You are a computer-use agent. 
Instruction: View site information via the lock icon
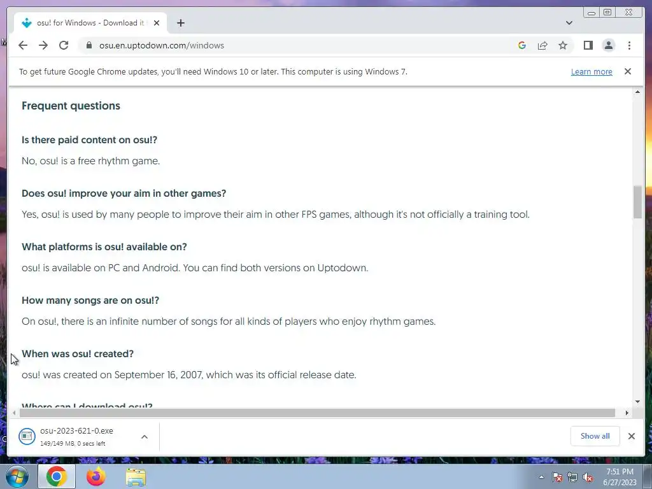[x=89, y=45]
